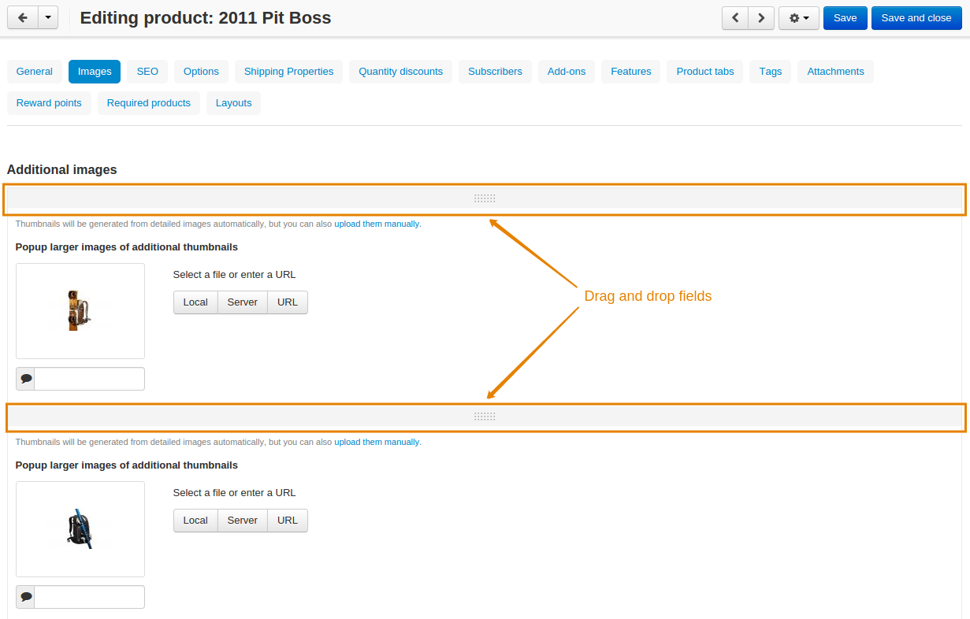Switch to the SEO tab

(147, 72)
